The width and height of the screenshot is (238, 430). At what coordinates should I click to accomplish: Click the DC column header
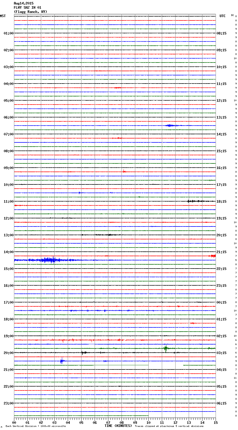coord(232,15)
